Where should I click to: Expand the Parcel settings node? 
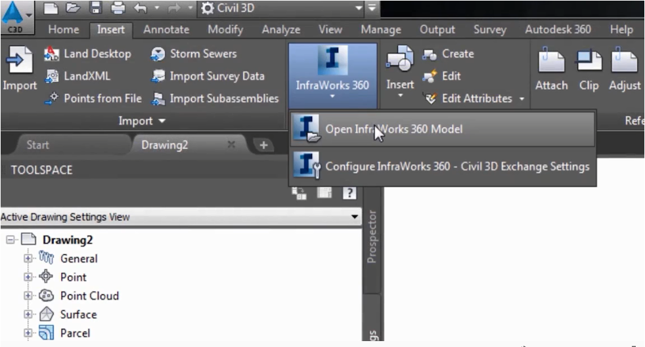[x=28, y=333]
